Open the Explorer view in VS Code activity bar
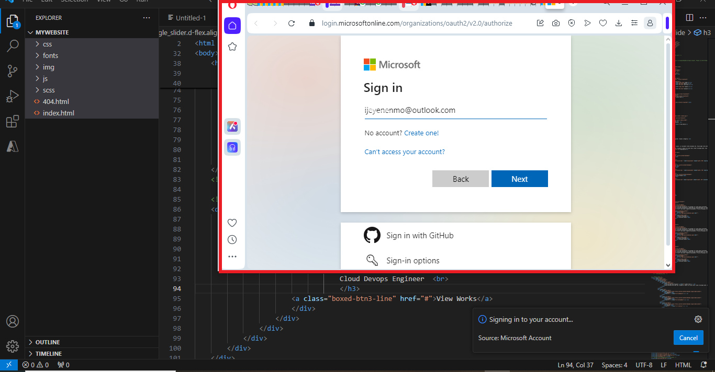The width and height of the screenshot is (715, 372). [13, 21]
